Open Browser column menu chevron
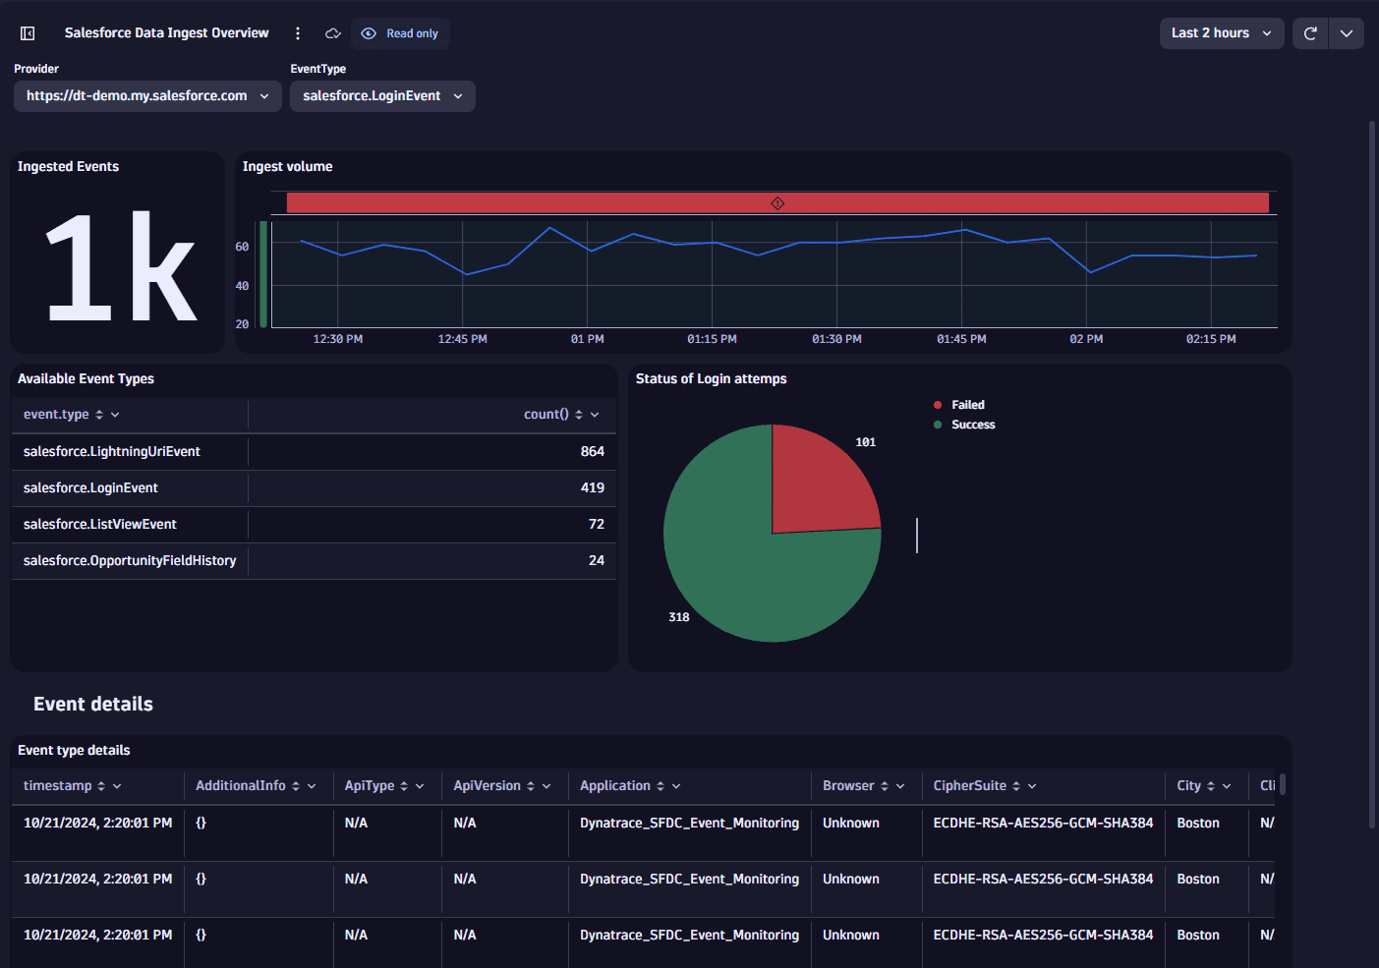 tap(900, 786)
